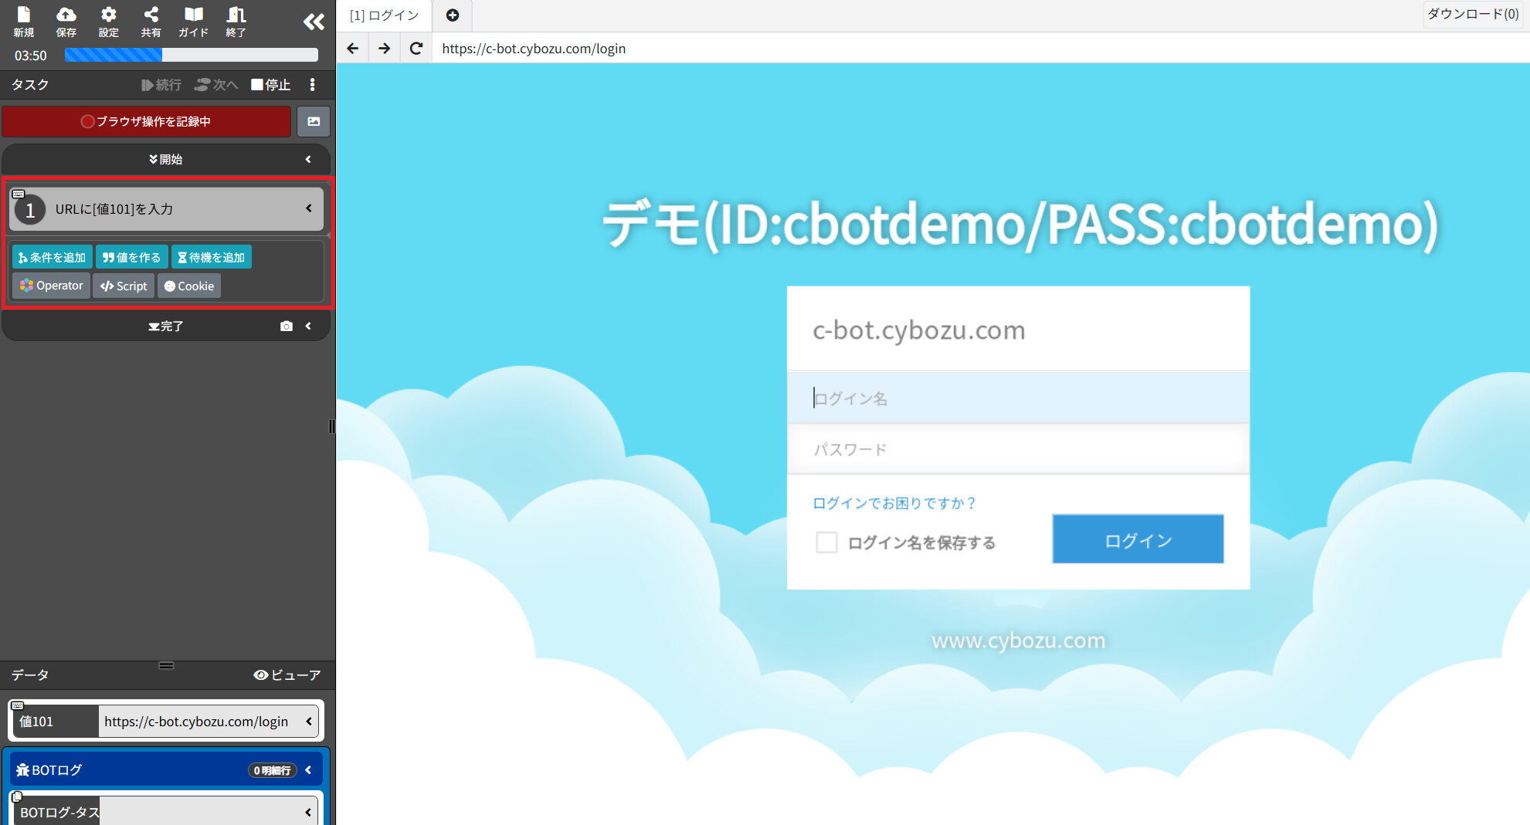Click the 終了 (Exit) door icon

click(236, 21)
